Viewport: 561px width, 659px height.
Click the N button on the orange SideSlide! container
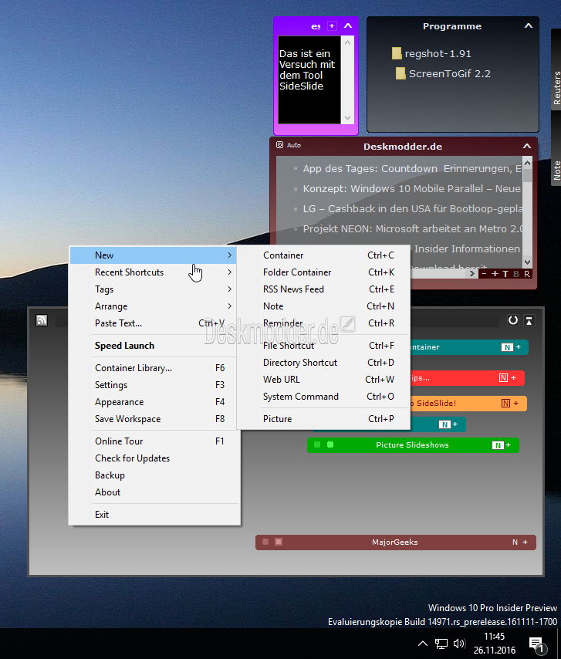(x=505, y=403)
